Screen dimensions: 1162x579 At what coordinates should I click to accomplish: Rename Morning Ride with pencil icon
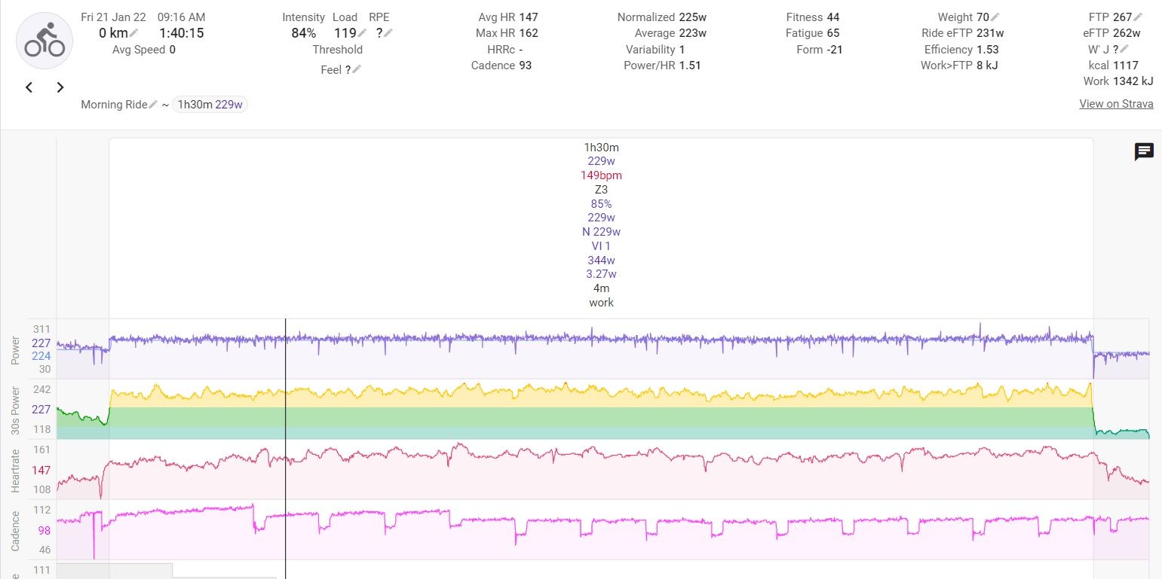(x=153, y=105)
